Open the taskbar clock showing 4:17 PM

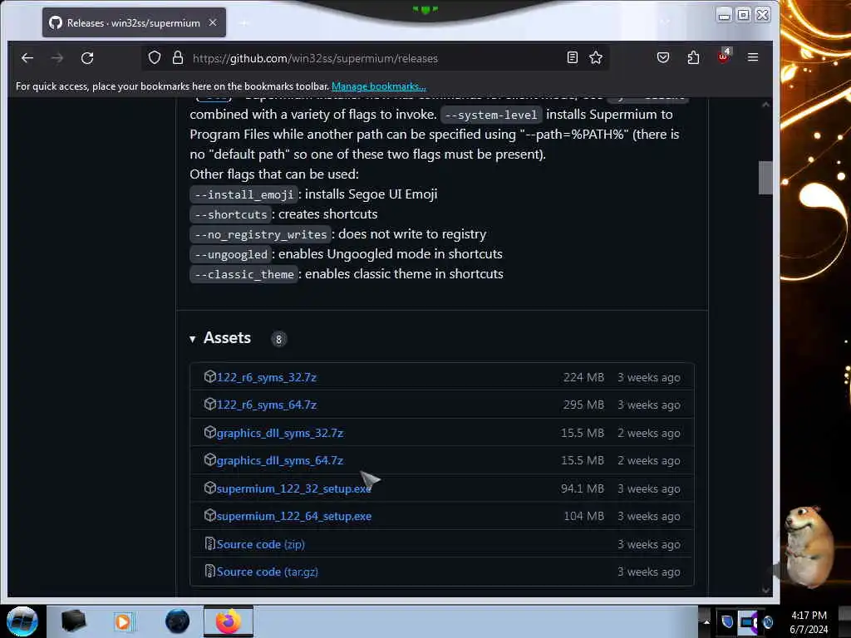tap(809, 622)
